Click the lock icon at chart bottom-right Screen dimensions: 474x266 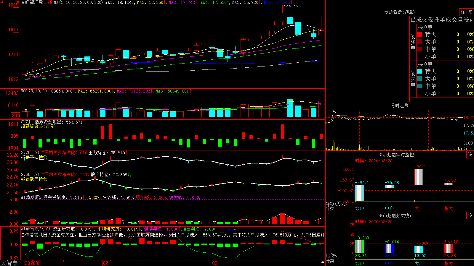(x=323, y=262)
